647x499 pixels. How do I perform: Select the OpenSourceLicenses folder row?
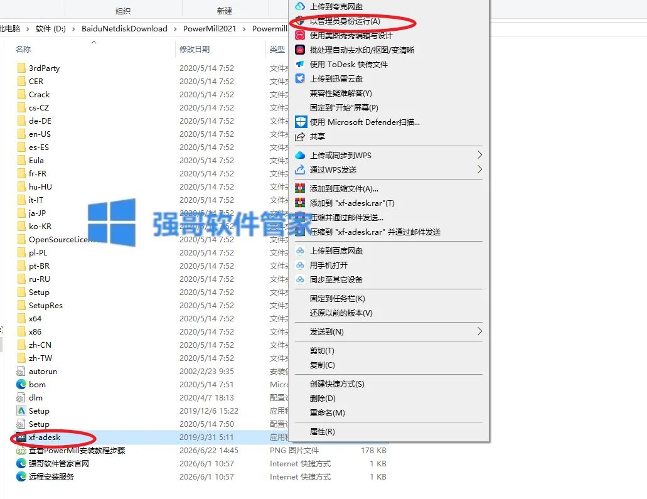pyautogui.click(x=152, y=239)
